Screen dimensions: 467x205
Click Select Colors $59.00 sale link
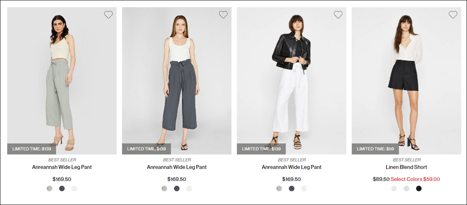tap(415, 179)
